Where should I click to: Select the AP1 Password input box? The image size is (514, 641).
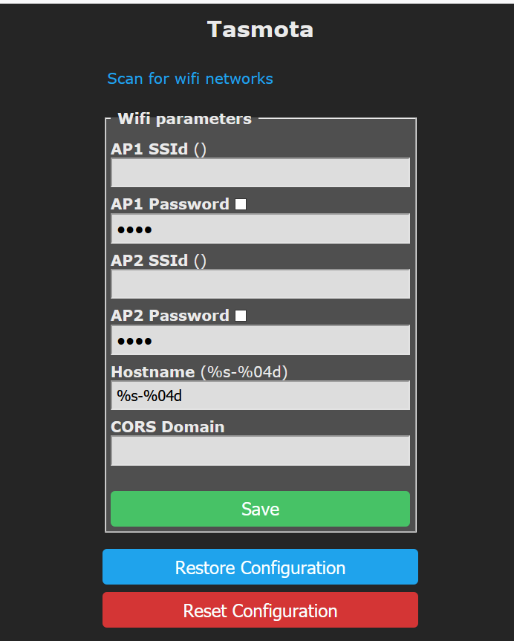pos(260,229)
